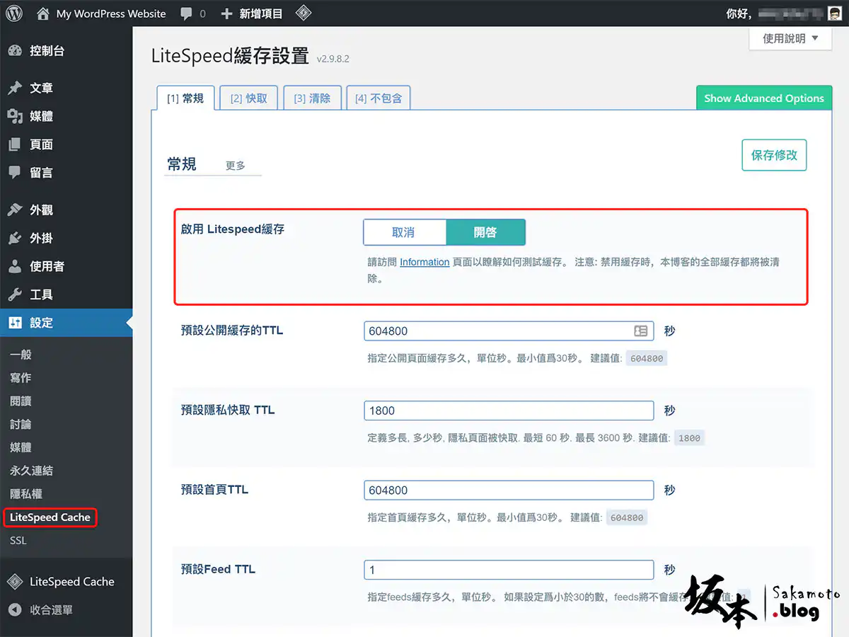Open the 工具 tools menu
This screenshot has height=637, width=849.
[41, 294]
